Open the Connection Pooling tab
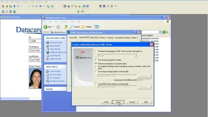Image resolution: width=208 pixels, height=117 pixels. 122,38
